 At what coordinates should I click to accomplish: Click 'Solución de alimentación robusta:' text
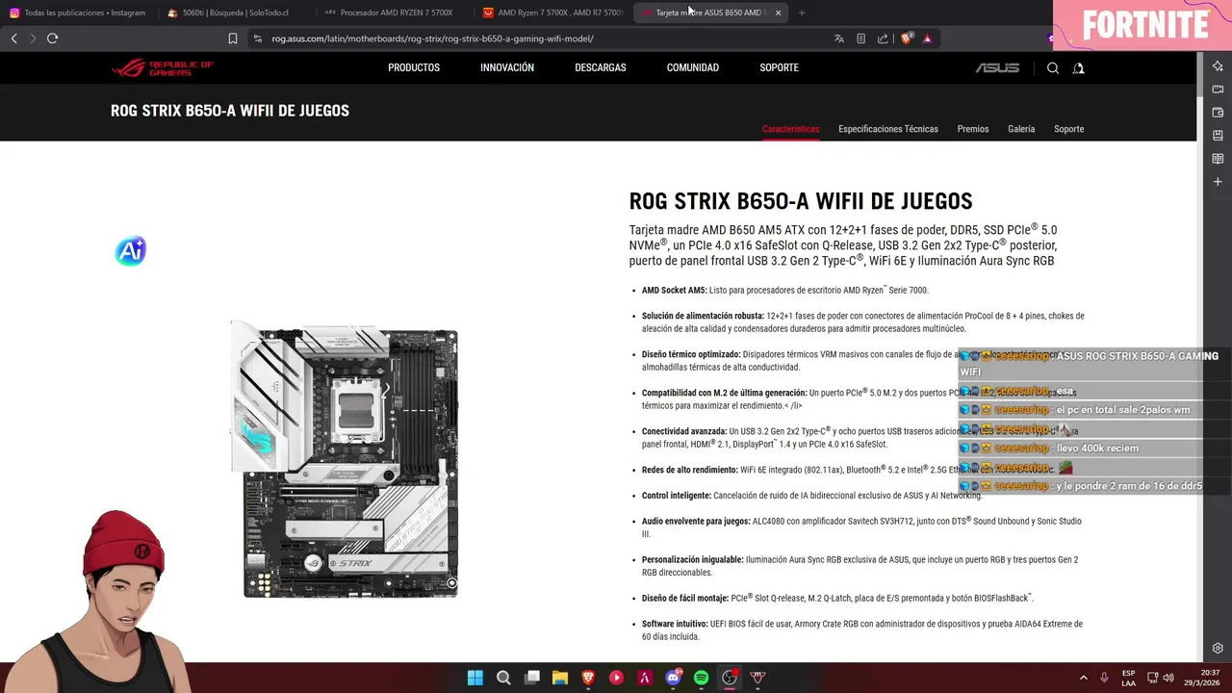[703, 316]
